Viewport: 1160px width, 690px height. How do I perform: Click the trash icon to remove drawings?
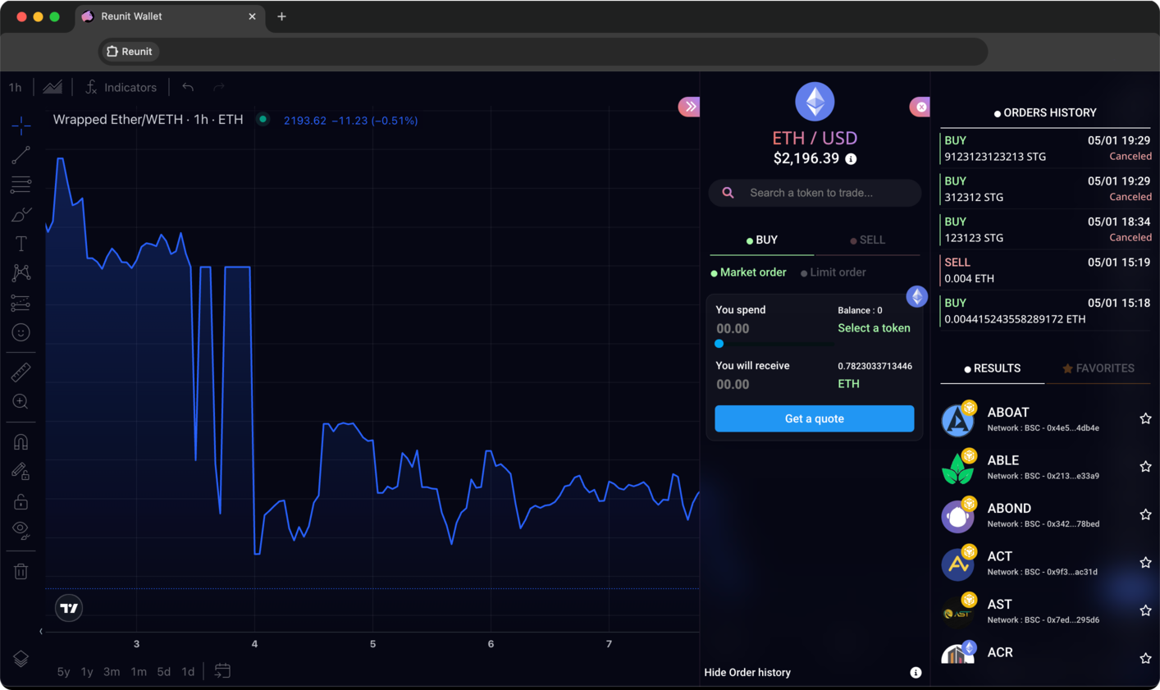21,570
